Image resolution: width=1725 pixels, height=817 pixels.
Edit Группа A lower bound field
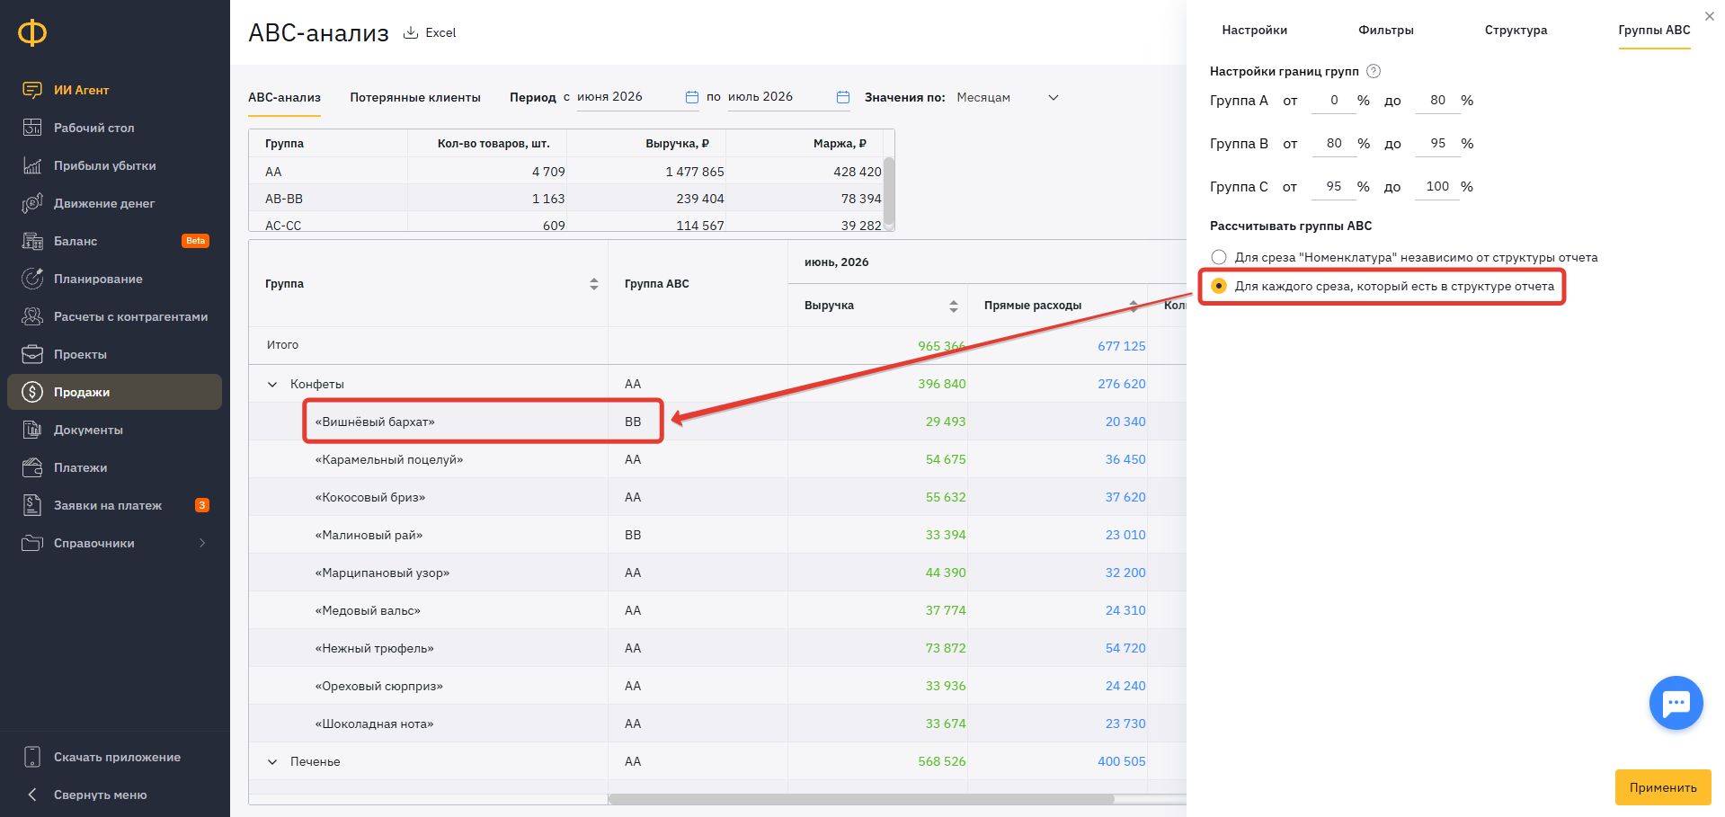point(1334,101)
